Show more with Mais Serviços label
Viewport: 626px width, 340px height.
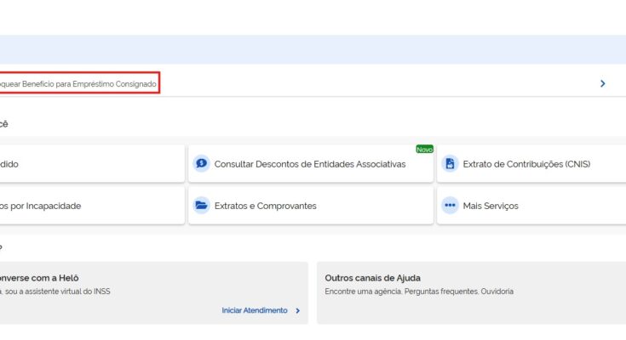490,206
